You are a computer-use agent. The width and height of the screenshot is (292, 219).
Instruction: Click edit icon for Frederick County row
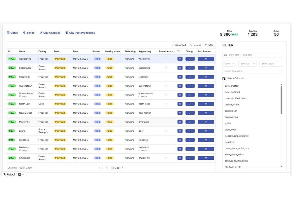(x=190, y=149)
